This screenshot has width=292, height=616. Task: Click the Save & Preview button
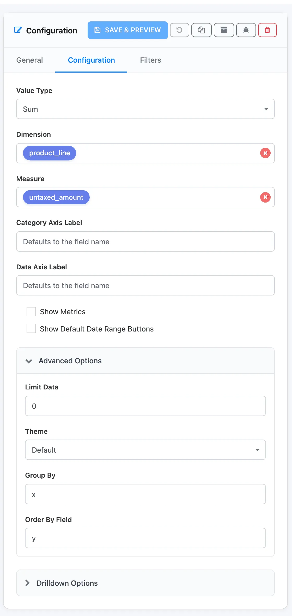point(127,30)
